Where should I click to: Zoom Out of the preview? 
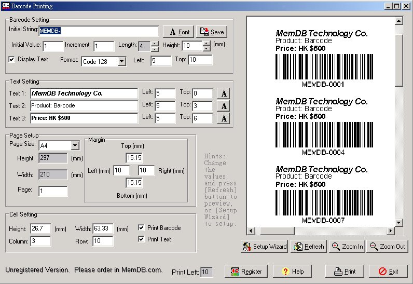click(x=387, y=246)
